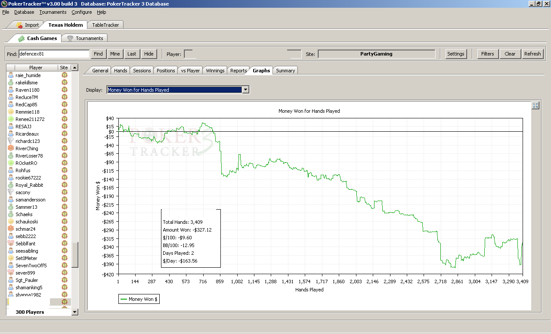Click the site chip icon for Sgt_Pauler
This screenshot has width=551, height=334.
tap(65, 280)
